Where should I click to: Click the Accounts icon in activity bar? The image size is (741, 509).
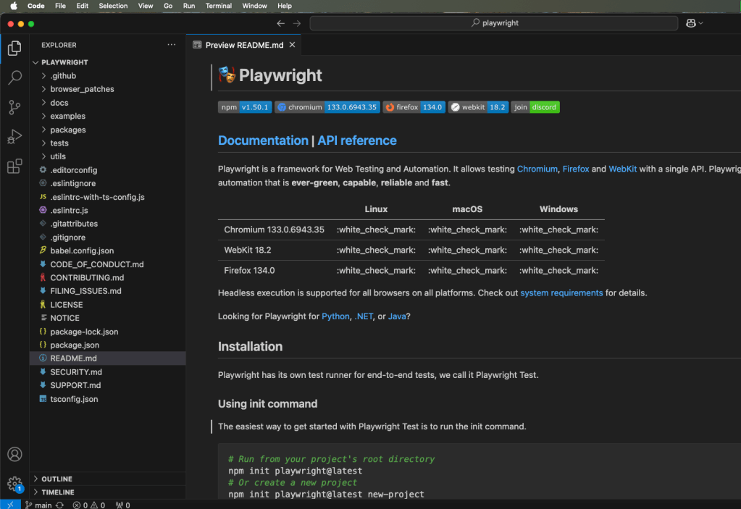point(14,455)
